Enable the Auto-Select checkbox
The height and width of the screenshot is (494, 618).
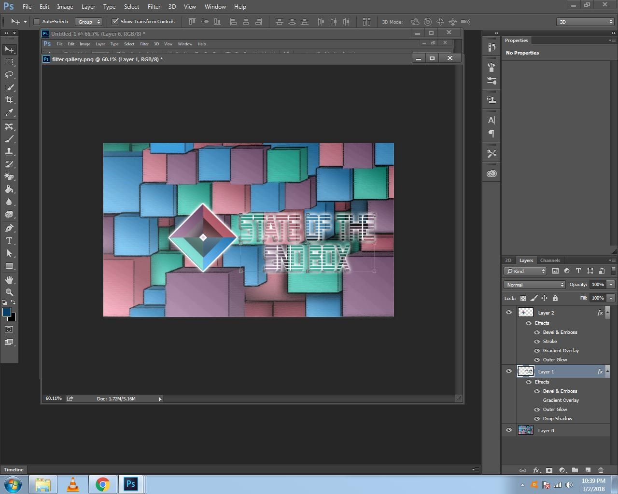[36, 22]
